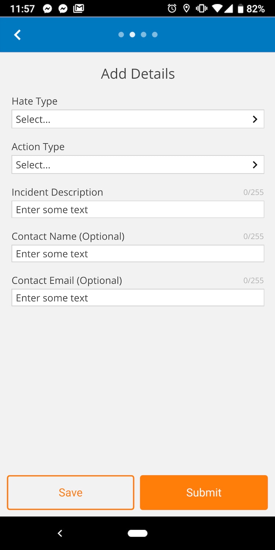
Task: Click the Incident Description text field
Action: (x=138, y=209)
